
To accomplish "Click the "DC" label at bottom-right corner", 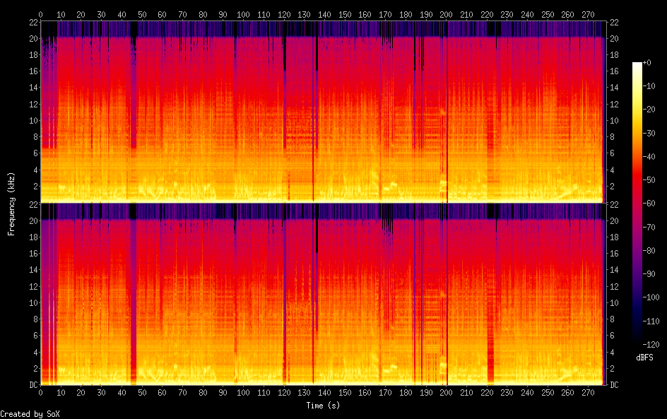I will 613,385.
